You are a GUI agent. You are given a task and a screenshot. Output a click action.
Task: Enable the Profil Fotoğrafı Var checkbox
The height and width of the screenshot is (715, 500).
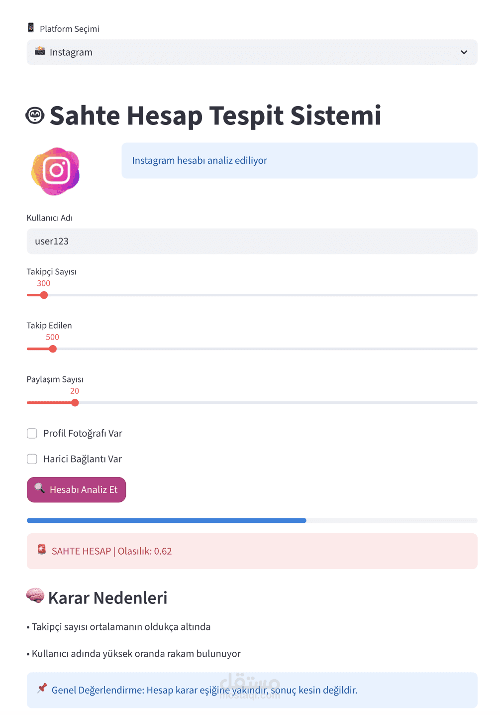[x=32, y=434]
